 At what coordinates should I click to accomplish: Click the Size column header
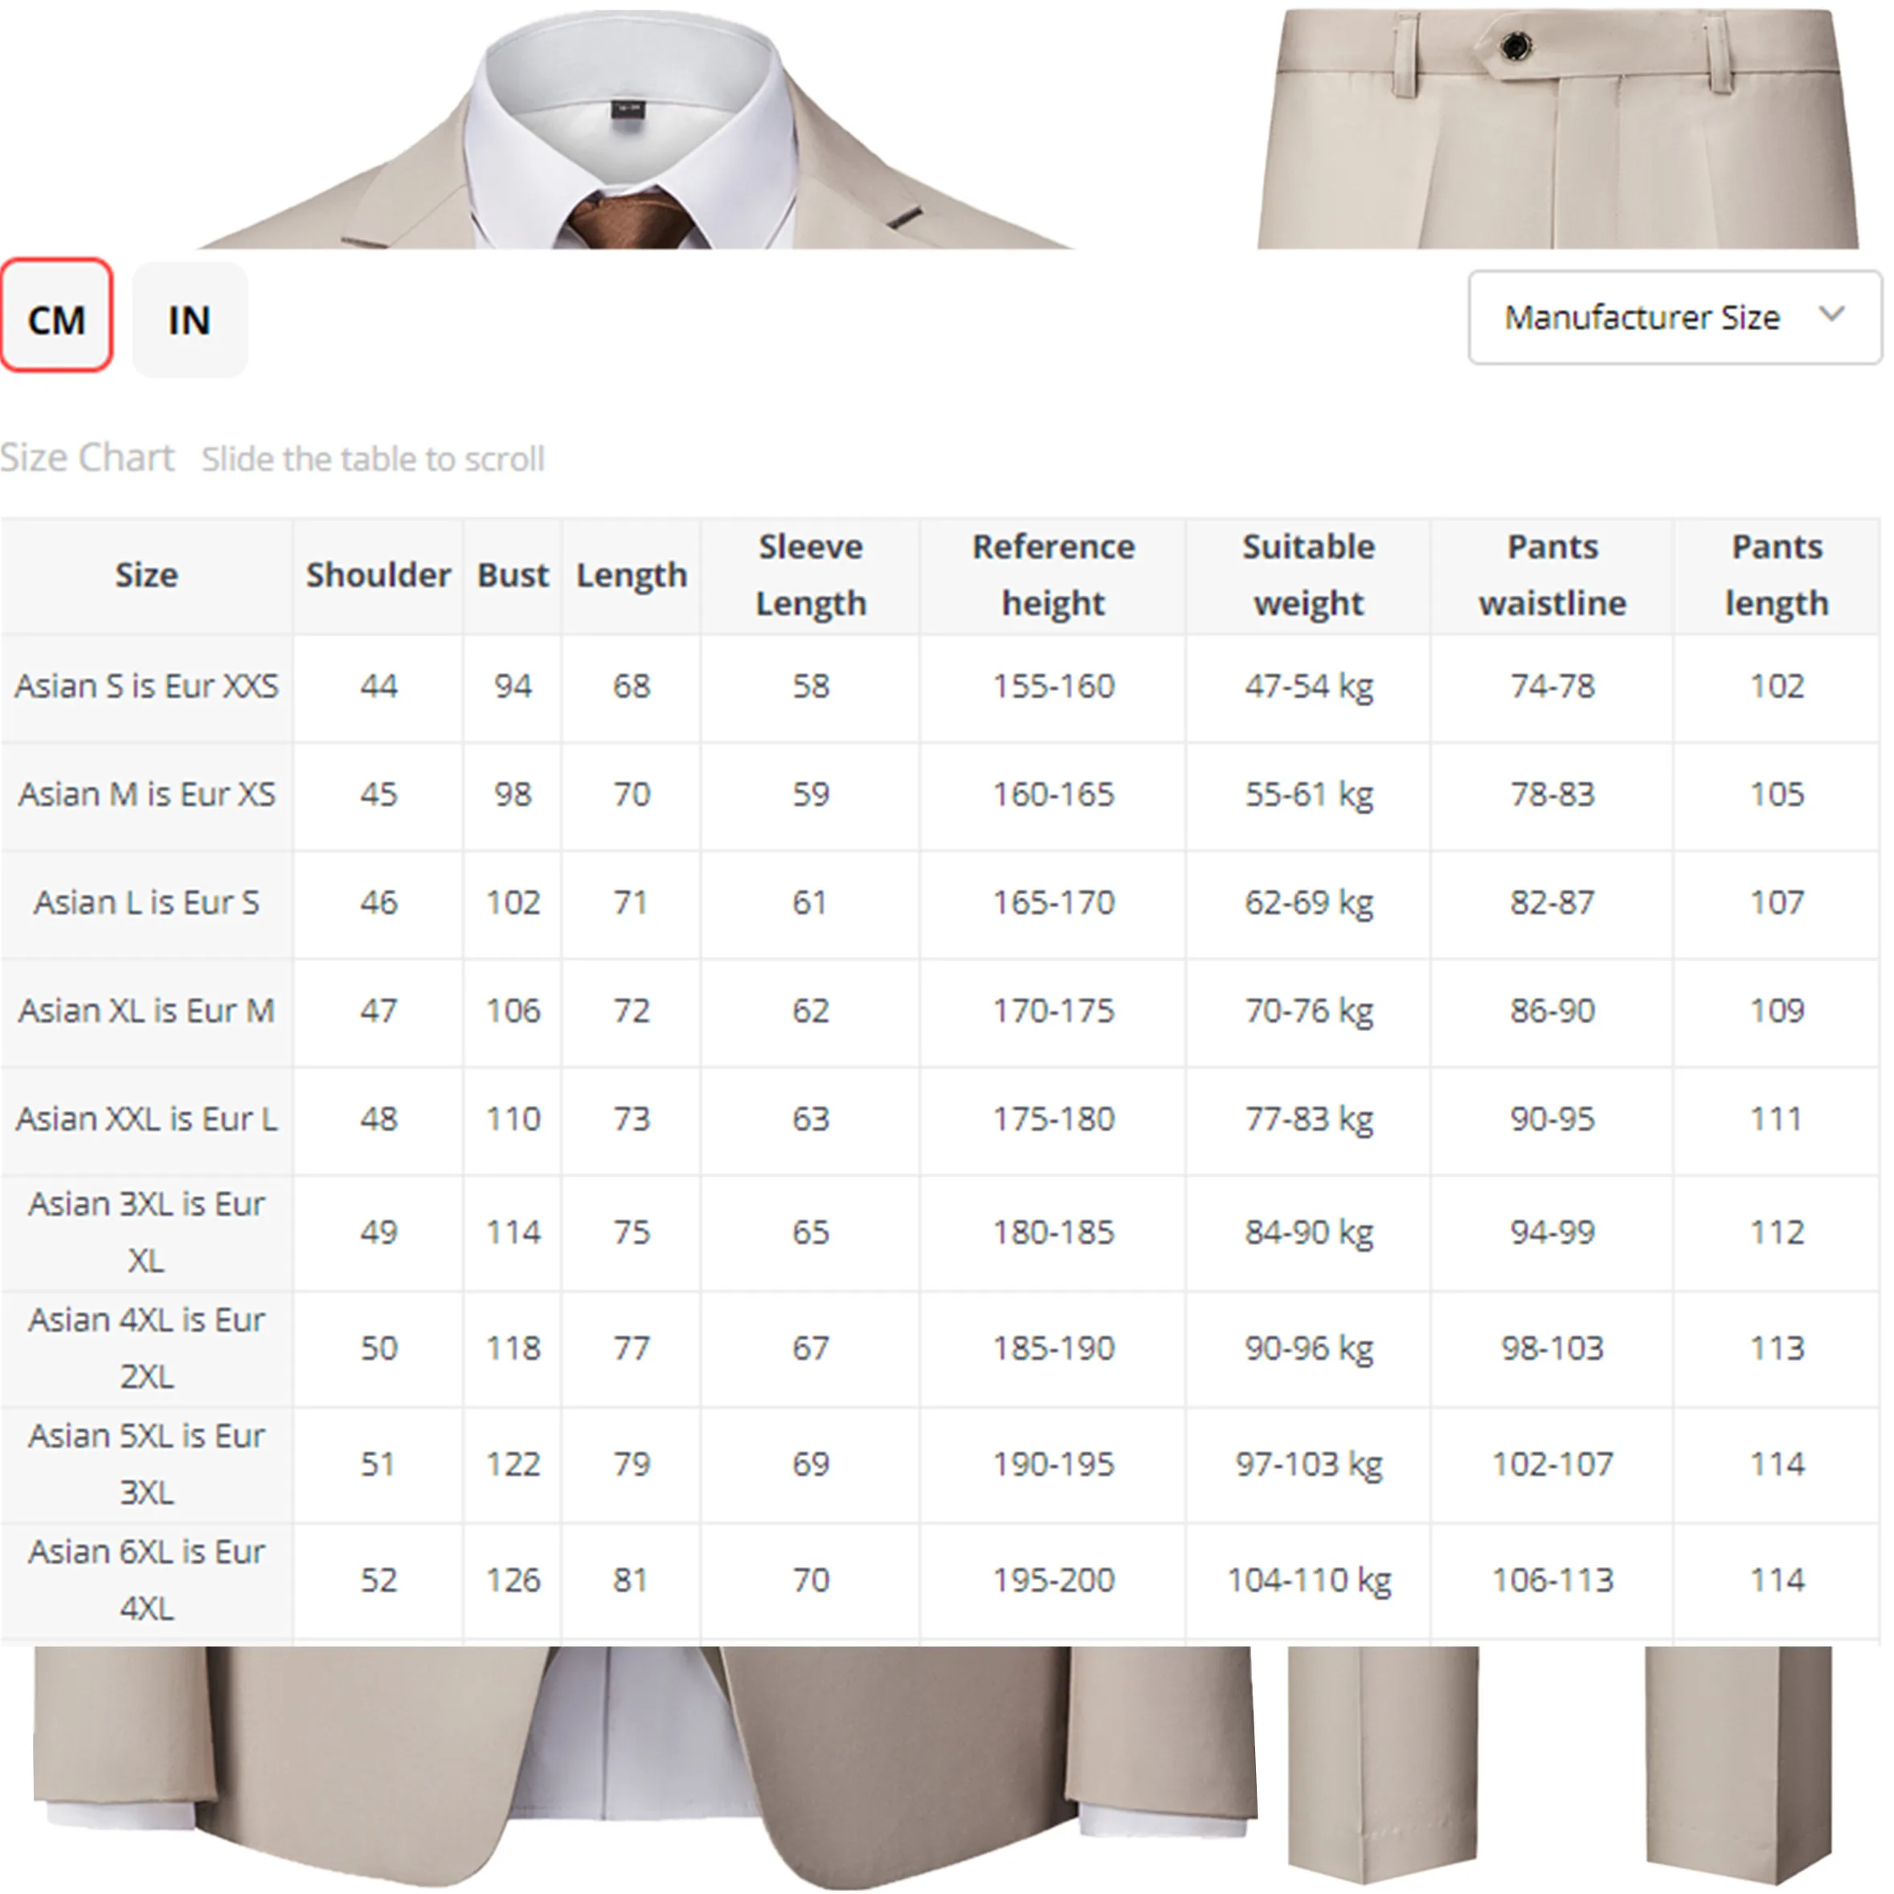point(146,575)
